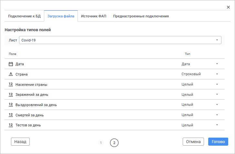Close the dialog with the X icon
Screen dimensions: 235x154
coord(228,7)
